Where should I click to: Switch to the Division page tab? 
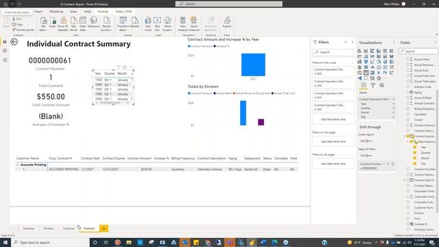click(x=49, y=228)
